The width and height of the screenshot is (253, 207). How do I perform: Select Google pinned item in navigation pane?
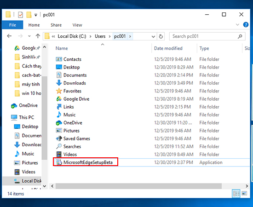click(x=27, y=48)
